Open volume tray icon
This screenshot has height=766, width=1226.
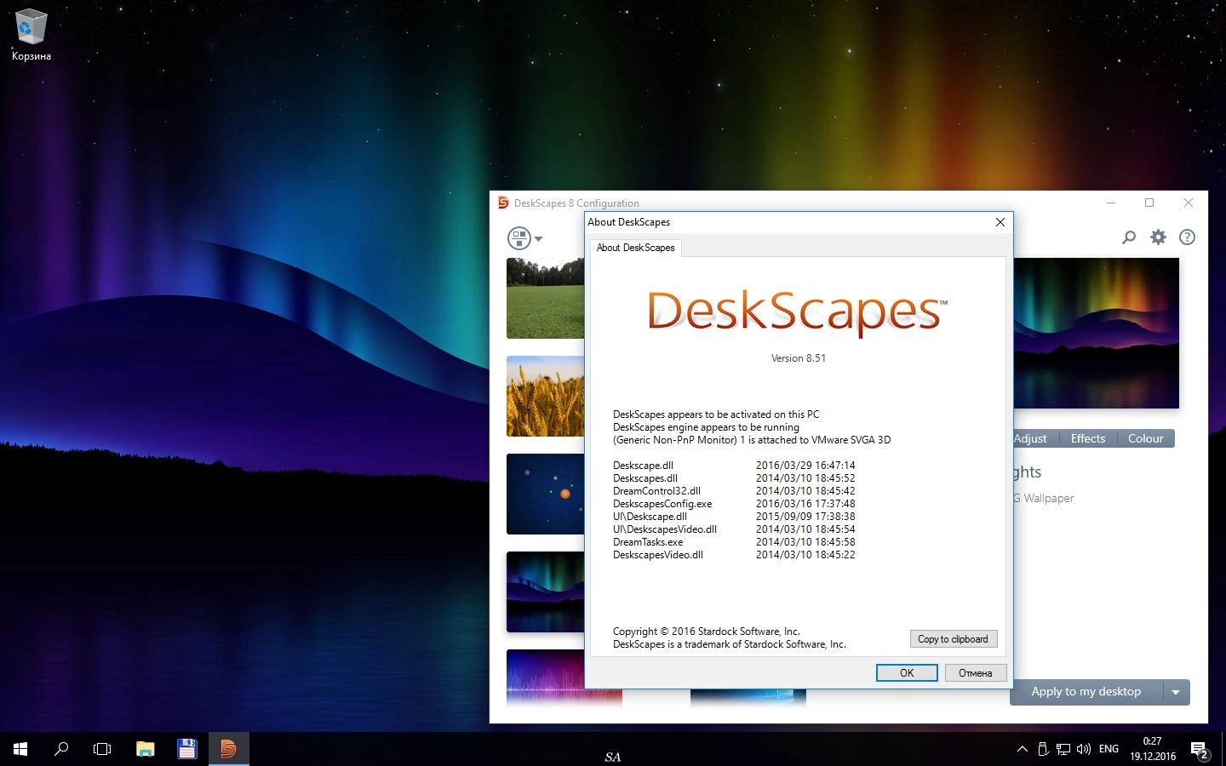(1084, 749)
